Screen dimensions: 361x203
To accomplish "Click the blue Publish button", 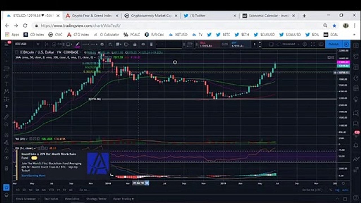I will tap(334, 44).
